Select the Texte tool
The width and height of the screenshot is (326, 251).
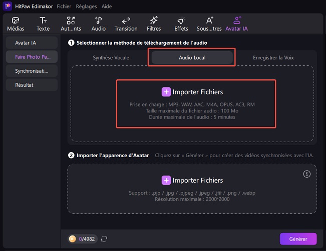pos(44,24)
